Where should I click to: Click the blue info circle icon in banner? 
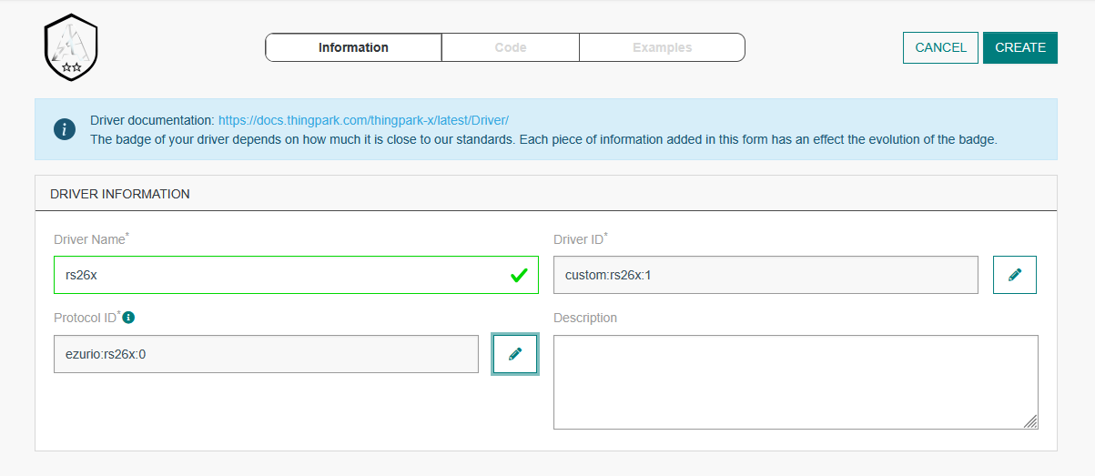[65, 129]
